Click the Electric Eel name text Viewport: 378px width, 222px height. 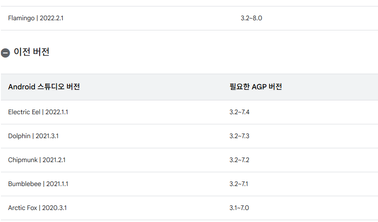click(24, 112)
